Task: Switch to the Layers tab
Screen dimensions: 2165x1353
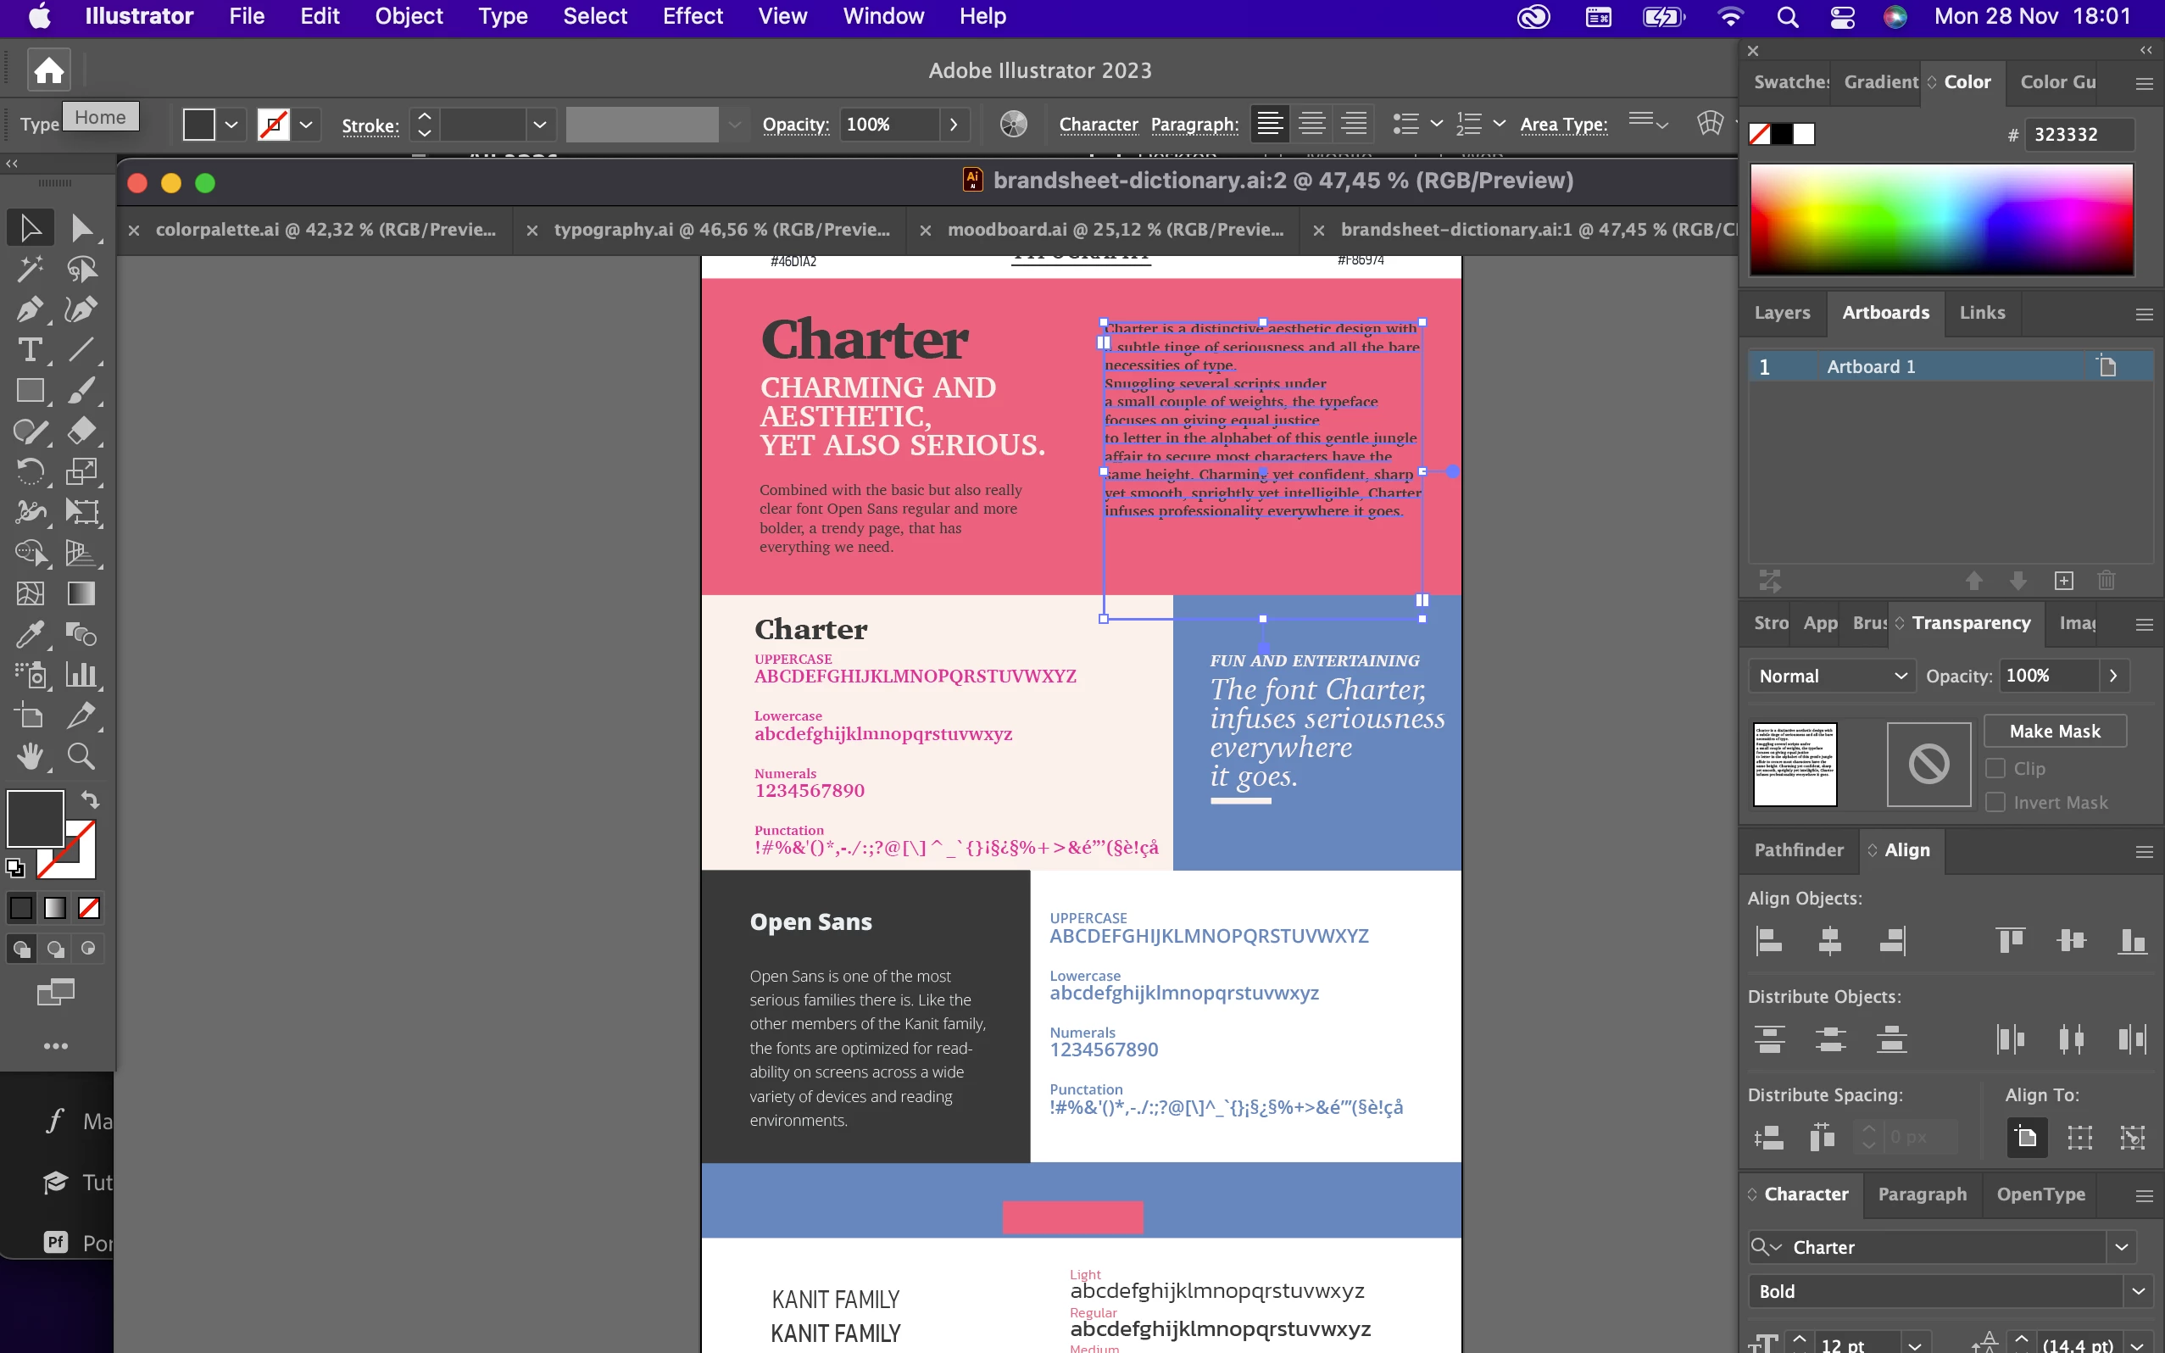Action: (x=1781, y=312)
